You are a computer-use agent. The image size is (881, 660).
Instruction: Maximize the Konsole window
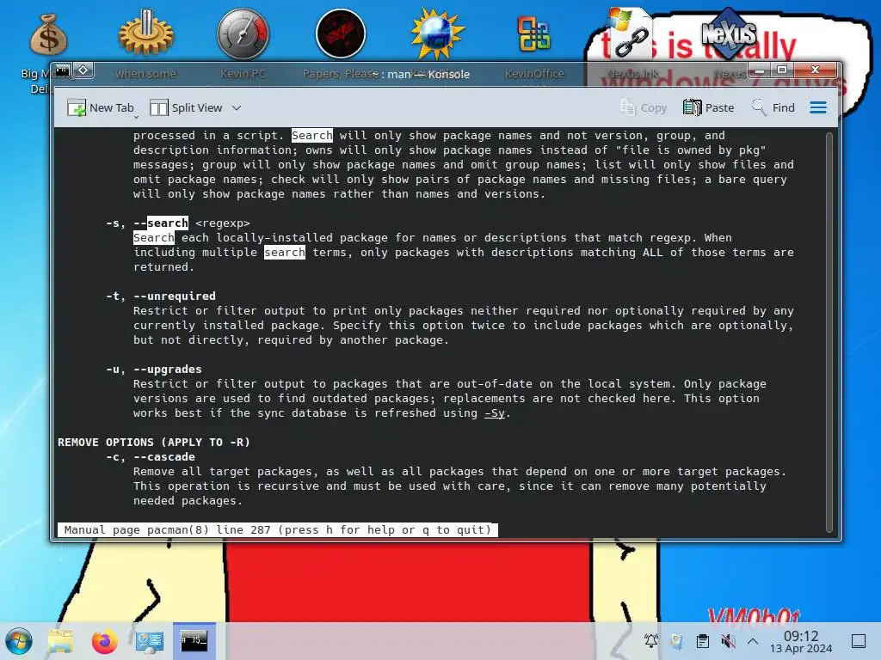click(782, 70)
